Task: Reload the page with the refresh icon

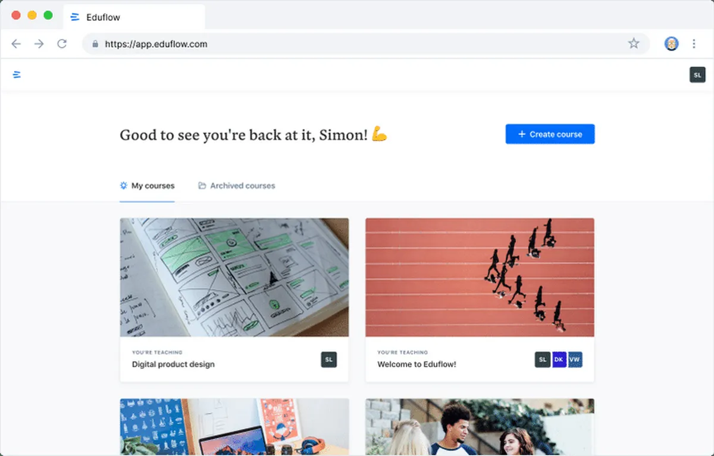Action: coord(62,43)
